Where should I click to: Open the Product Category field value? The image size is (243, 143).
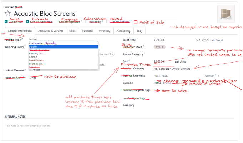[x=172, y=68]
